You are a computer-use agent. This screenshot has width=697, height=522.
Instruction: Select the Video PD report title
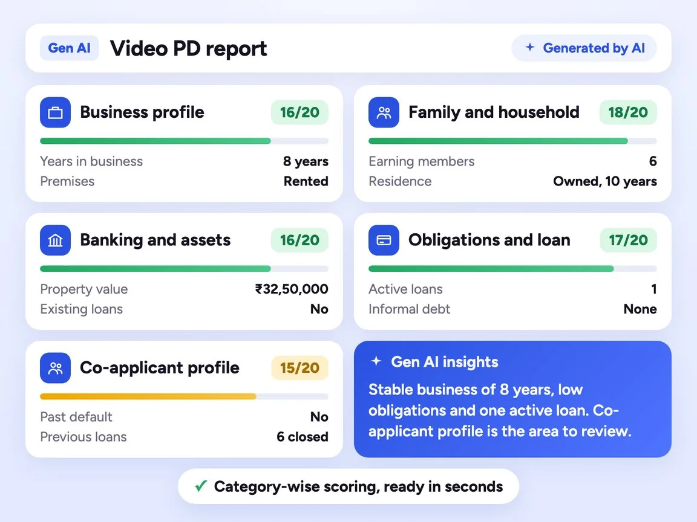189,49
